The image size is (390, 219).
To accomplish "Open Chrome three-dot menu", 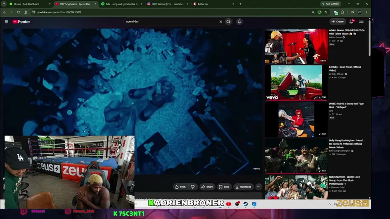I will tap(367, 12).
